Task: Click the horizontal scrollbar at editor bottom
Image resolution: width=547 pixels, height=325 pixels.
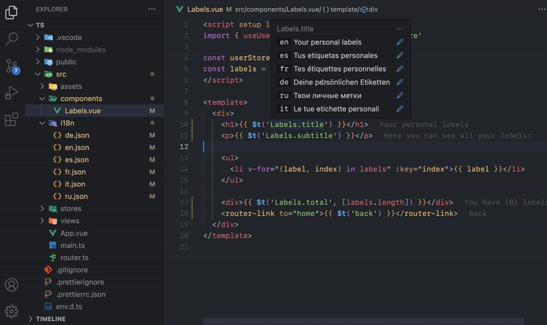Action: tap(363, 321)
